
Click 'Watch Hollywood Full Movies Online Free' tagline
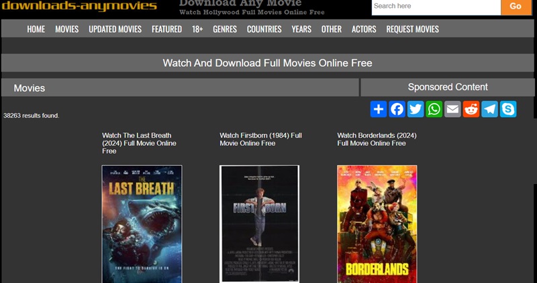[x=252, y=12]
